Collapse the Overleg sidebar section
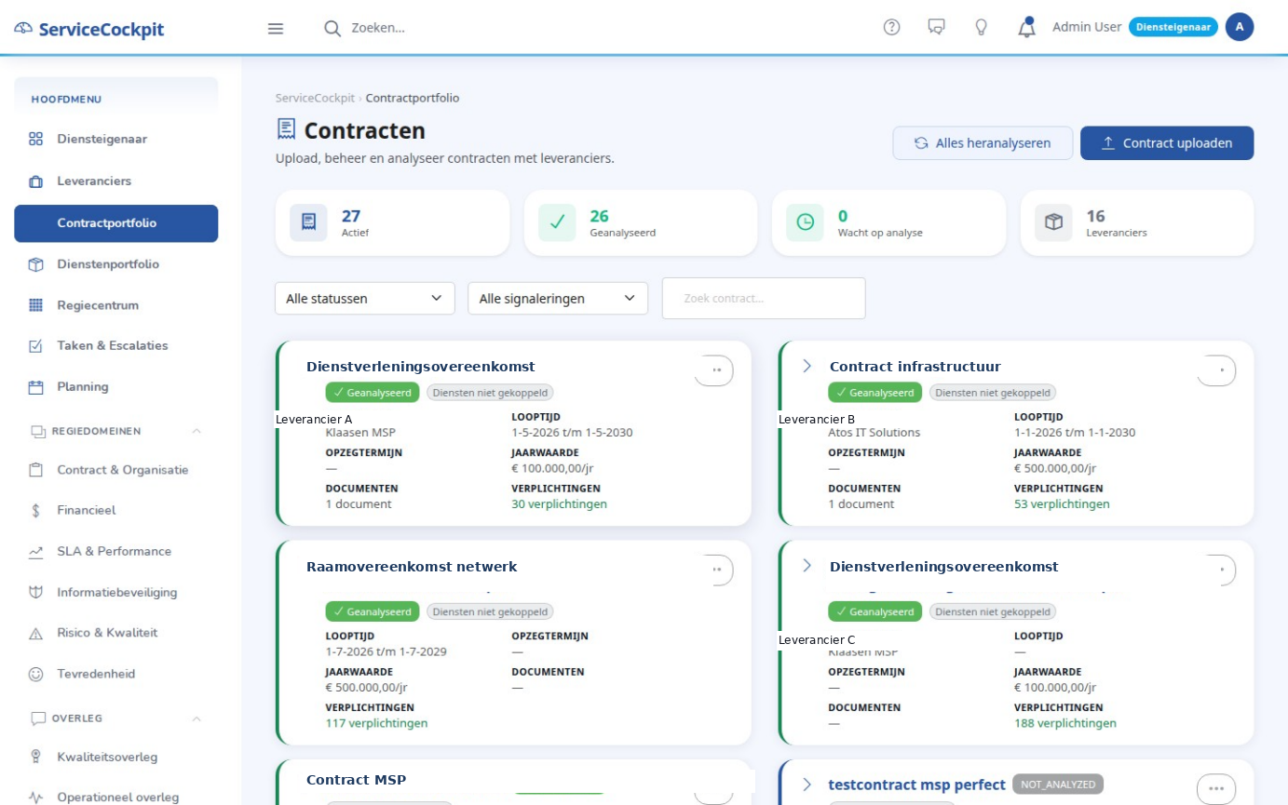Viewport: 1288px width, 805px height. (197, 718)
